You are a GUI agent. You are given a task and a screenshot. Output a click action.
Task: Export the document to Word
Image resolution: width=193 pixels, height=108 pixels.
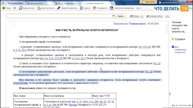[x=154, y=16]
